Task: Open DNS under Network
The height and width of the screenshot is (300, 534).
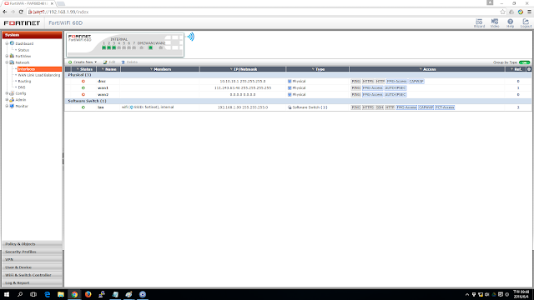Action: 22,87
